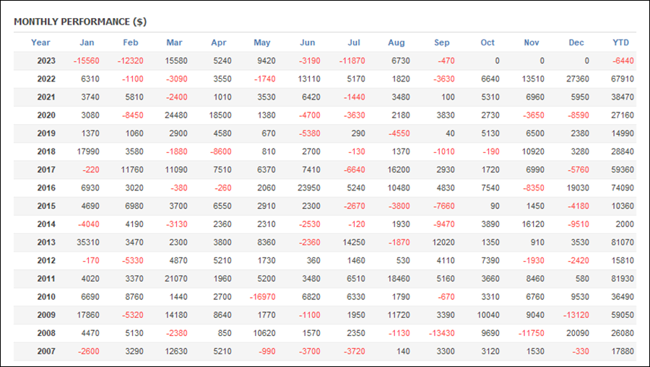Click the YTD column header
Screen dimensions: 650x367
(x=620, y=43)
